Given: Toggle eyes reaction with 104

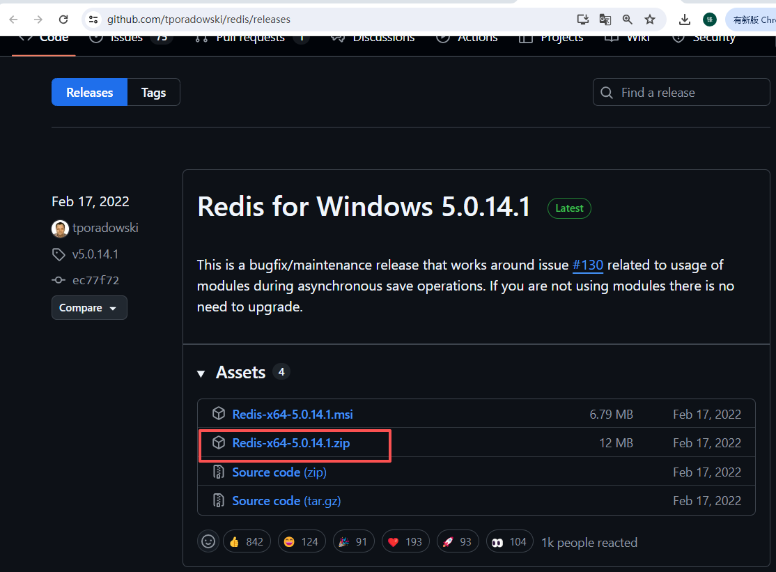Looking at the screenshot, I should click(x=510, y=542).
